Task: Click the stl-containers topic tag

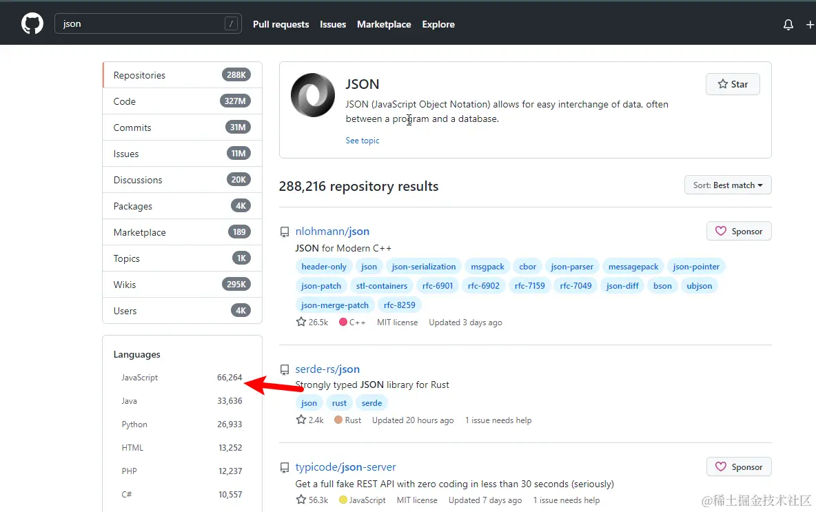Action: point(381,286)
